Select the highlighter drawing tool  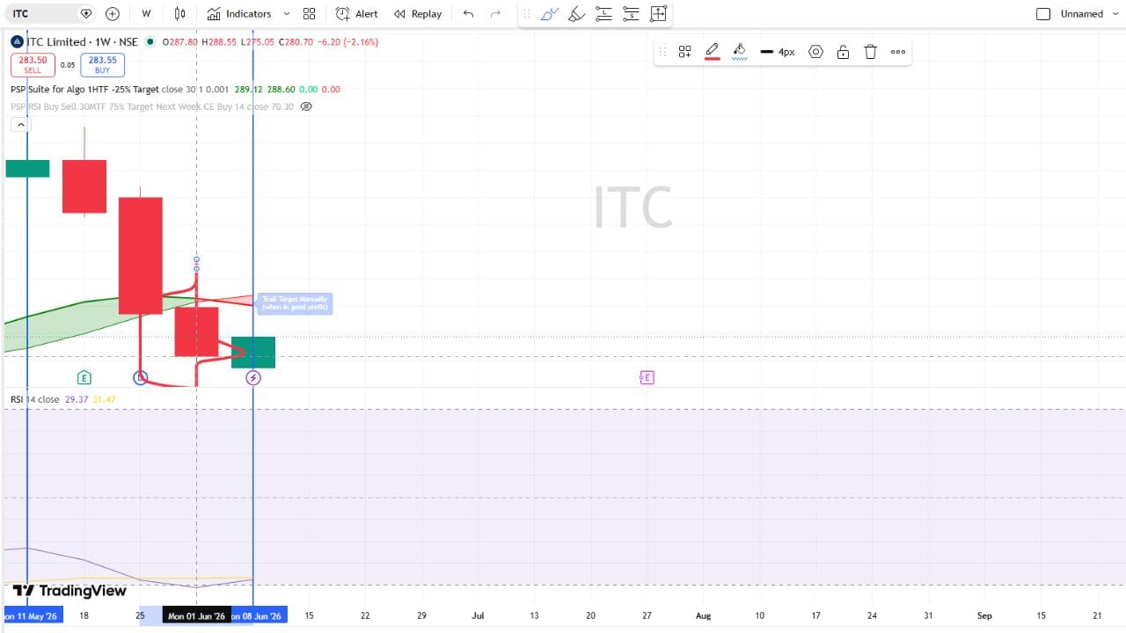(576, 14)
